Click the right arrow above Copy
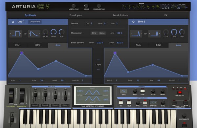The image size is (197, 128). 98,60
